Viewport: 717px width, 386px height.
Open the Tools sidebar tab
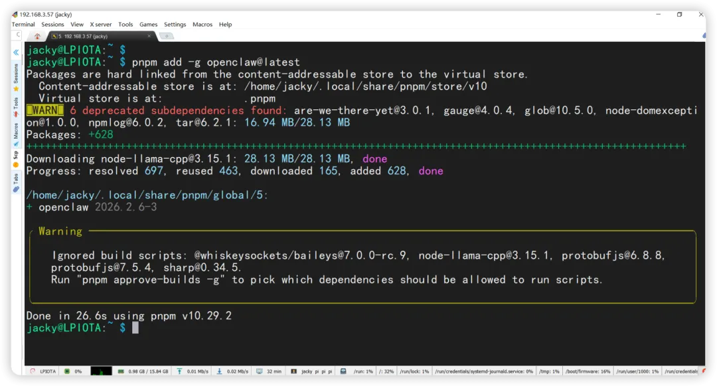[x=16, y=107]
